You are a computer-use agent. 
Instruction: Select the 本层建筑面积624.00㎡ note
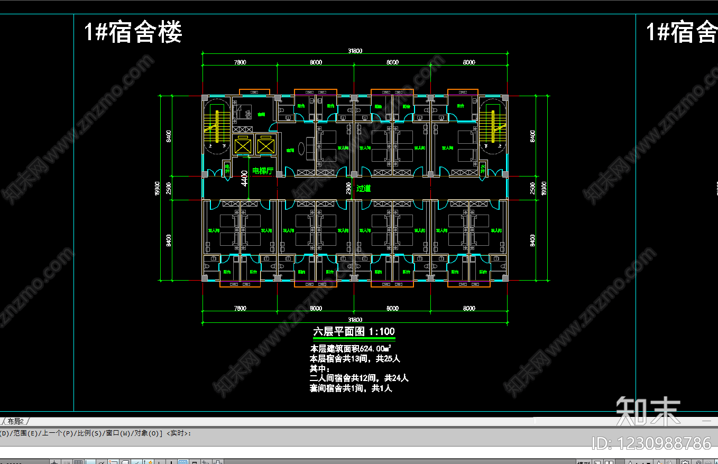click(350, 349)
